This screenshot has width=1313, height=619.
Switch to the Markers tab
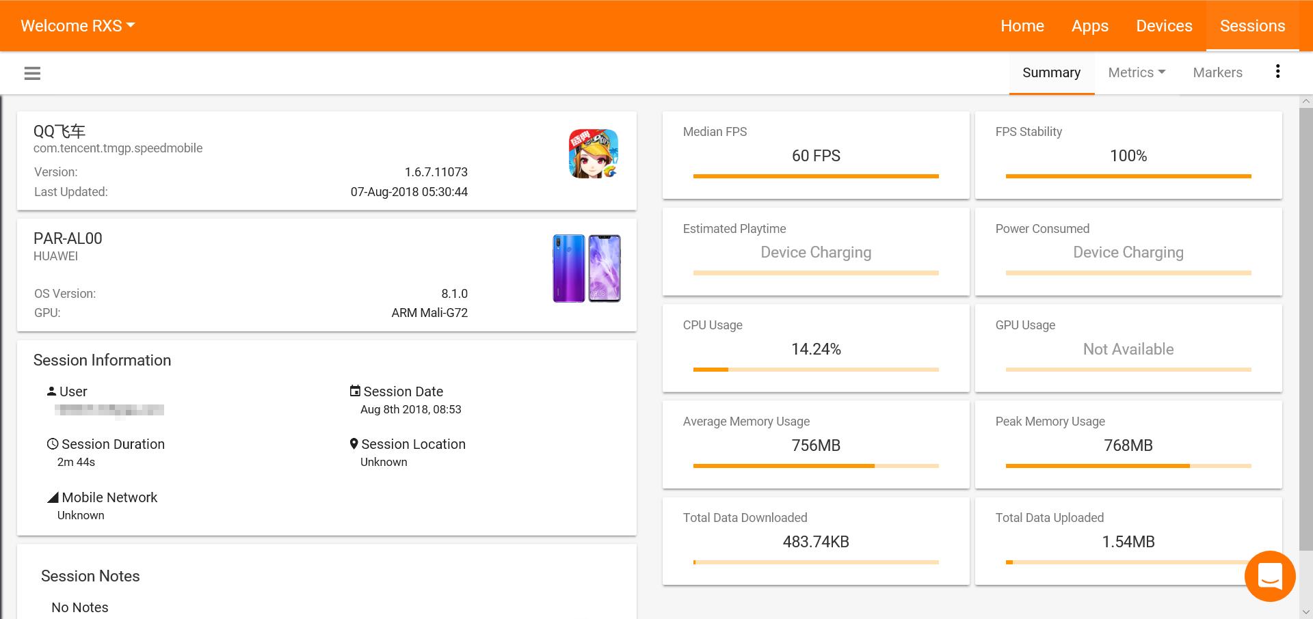(x=1217, y=72)
